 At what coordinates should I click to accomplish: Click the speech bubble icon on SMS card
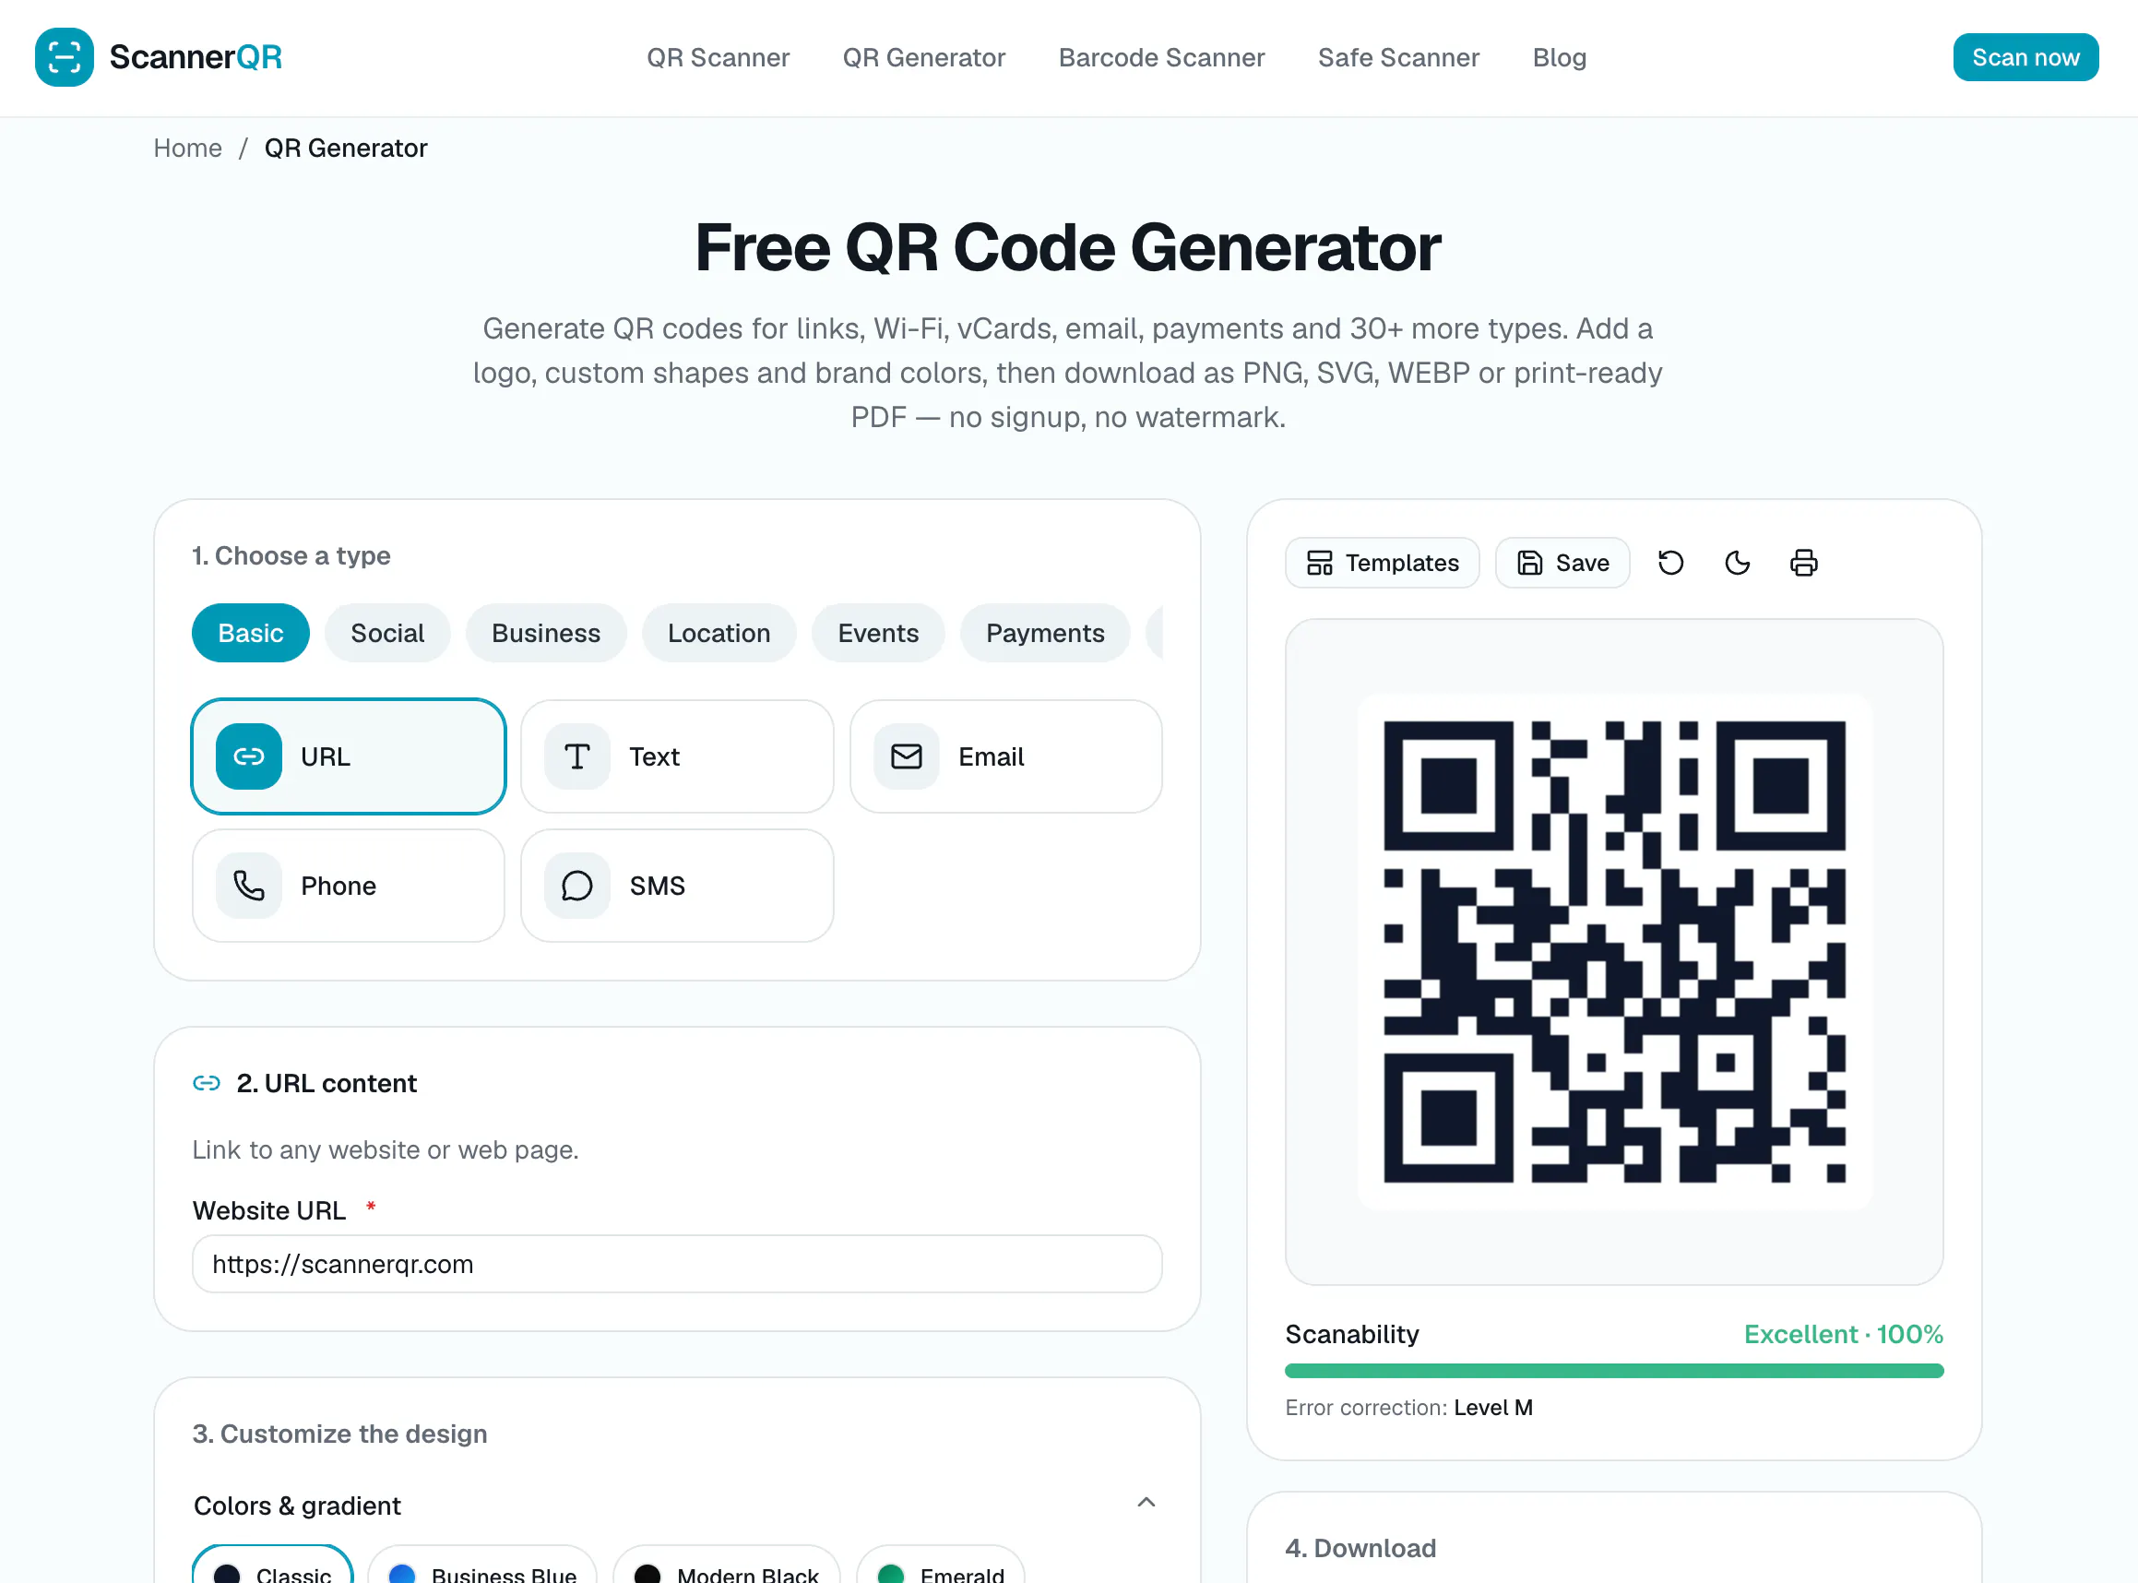click(577, 886)
